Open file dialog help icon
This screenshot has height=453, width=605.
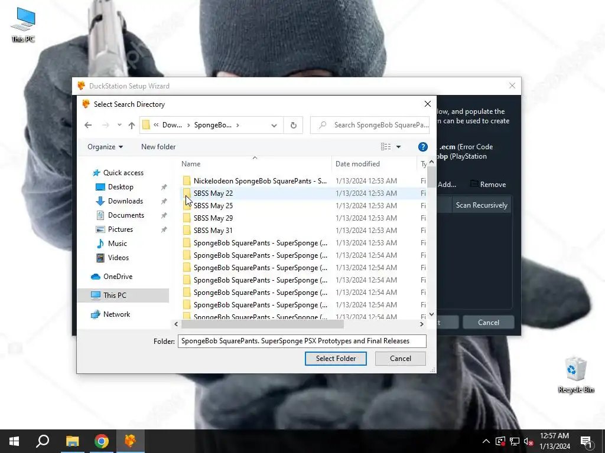[x=423, y=147]
